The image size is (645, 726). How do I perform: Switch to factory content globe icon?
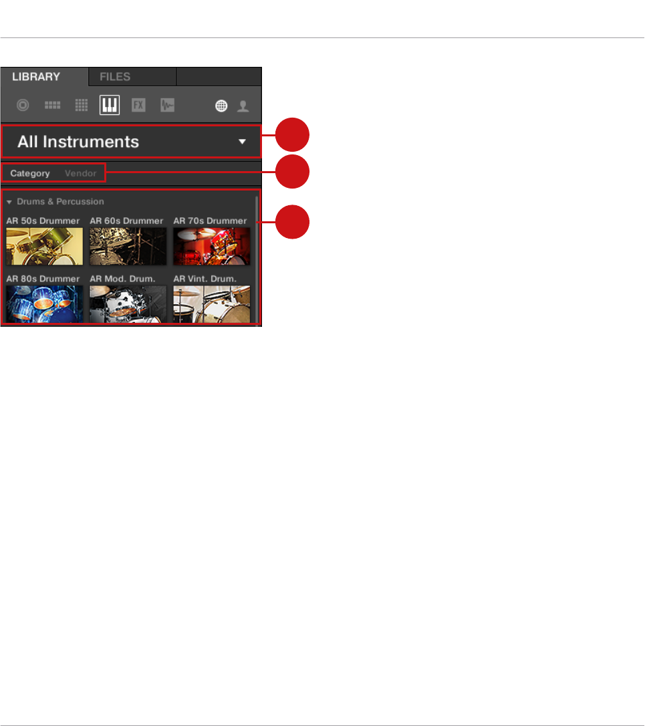point(221,106)
